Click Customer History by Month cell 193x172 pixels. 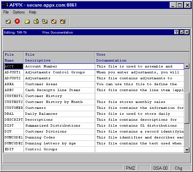(x=59, y=102)
